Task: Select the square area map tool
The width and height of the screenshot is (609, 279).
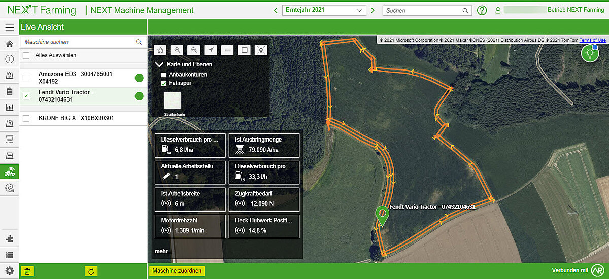Action: (x=244, y=50)
